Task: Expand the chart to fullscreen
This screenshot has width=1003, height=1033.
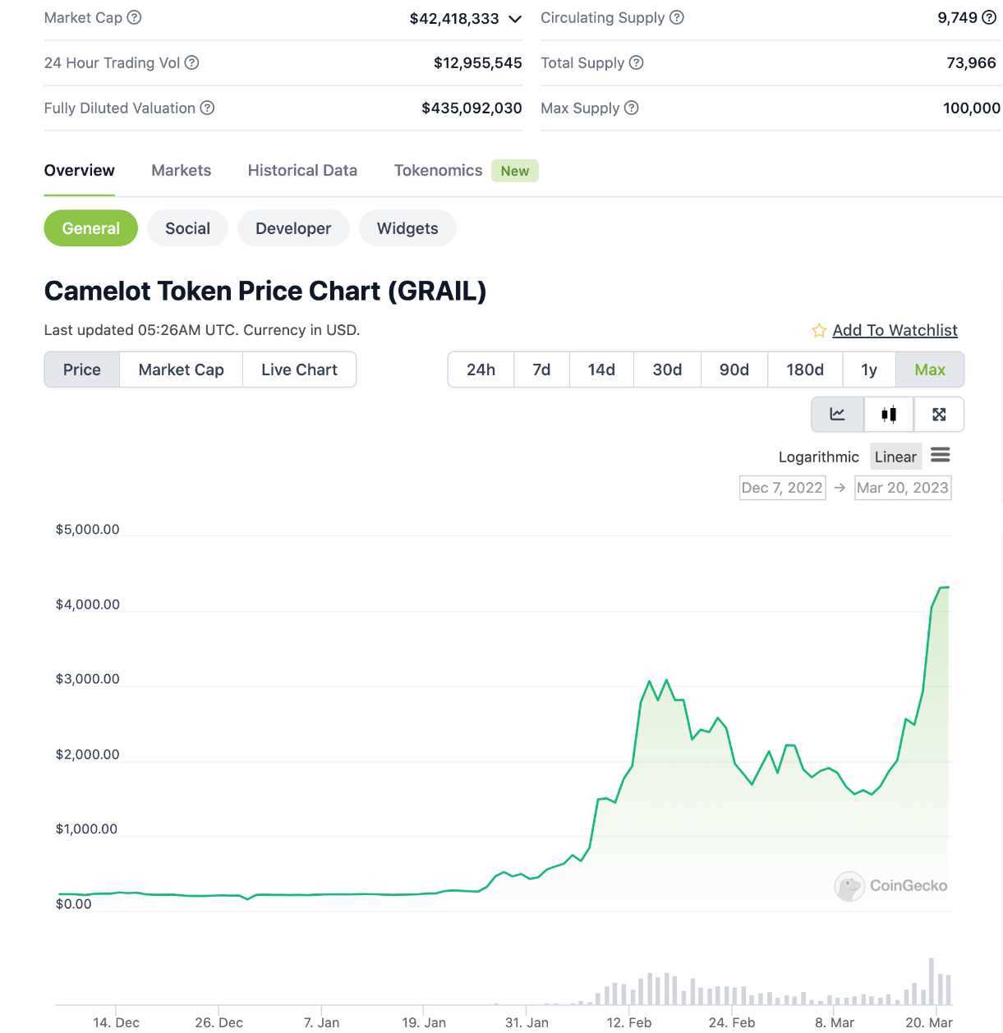Action: (x=939, y=414)
